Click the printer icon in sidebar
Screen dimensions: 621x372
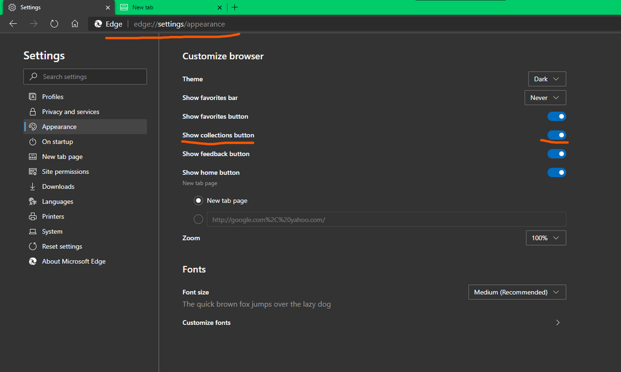[x=33, y=217]
